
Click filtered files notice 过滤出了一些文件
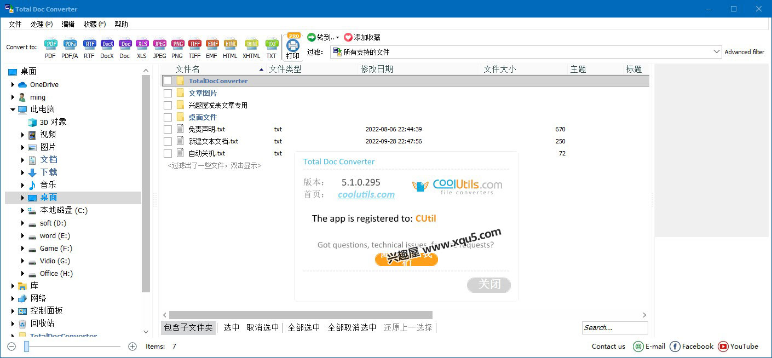click(215, 165)
